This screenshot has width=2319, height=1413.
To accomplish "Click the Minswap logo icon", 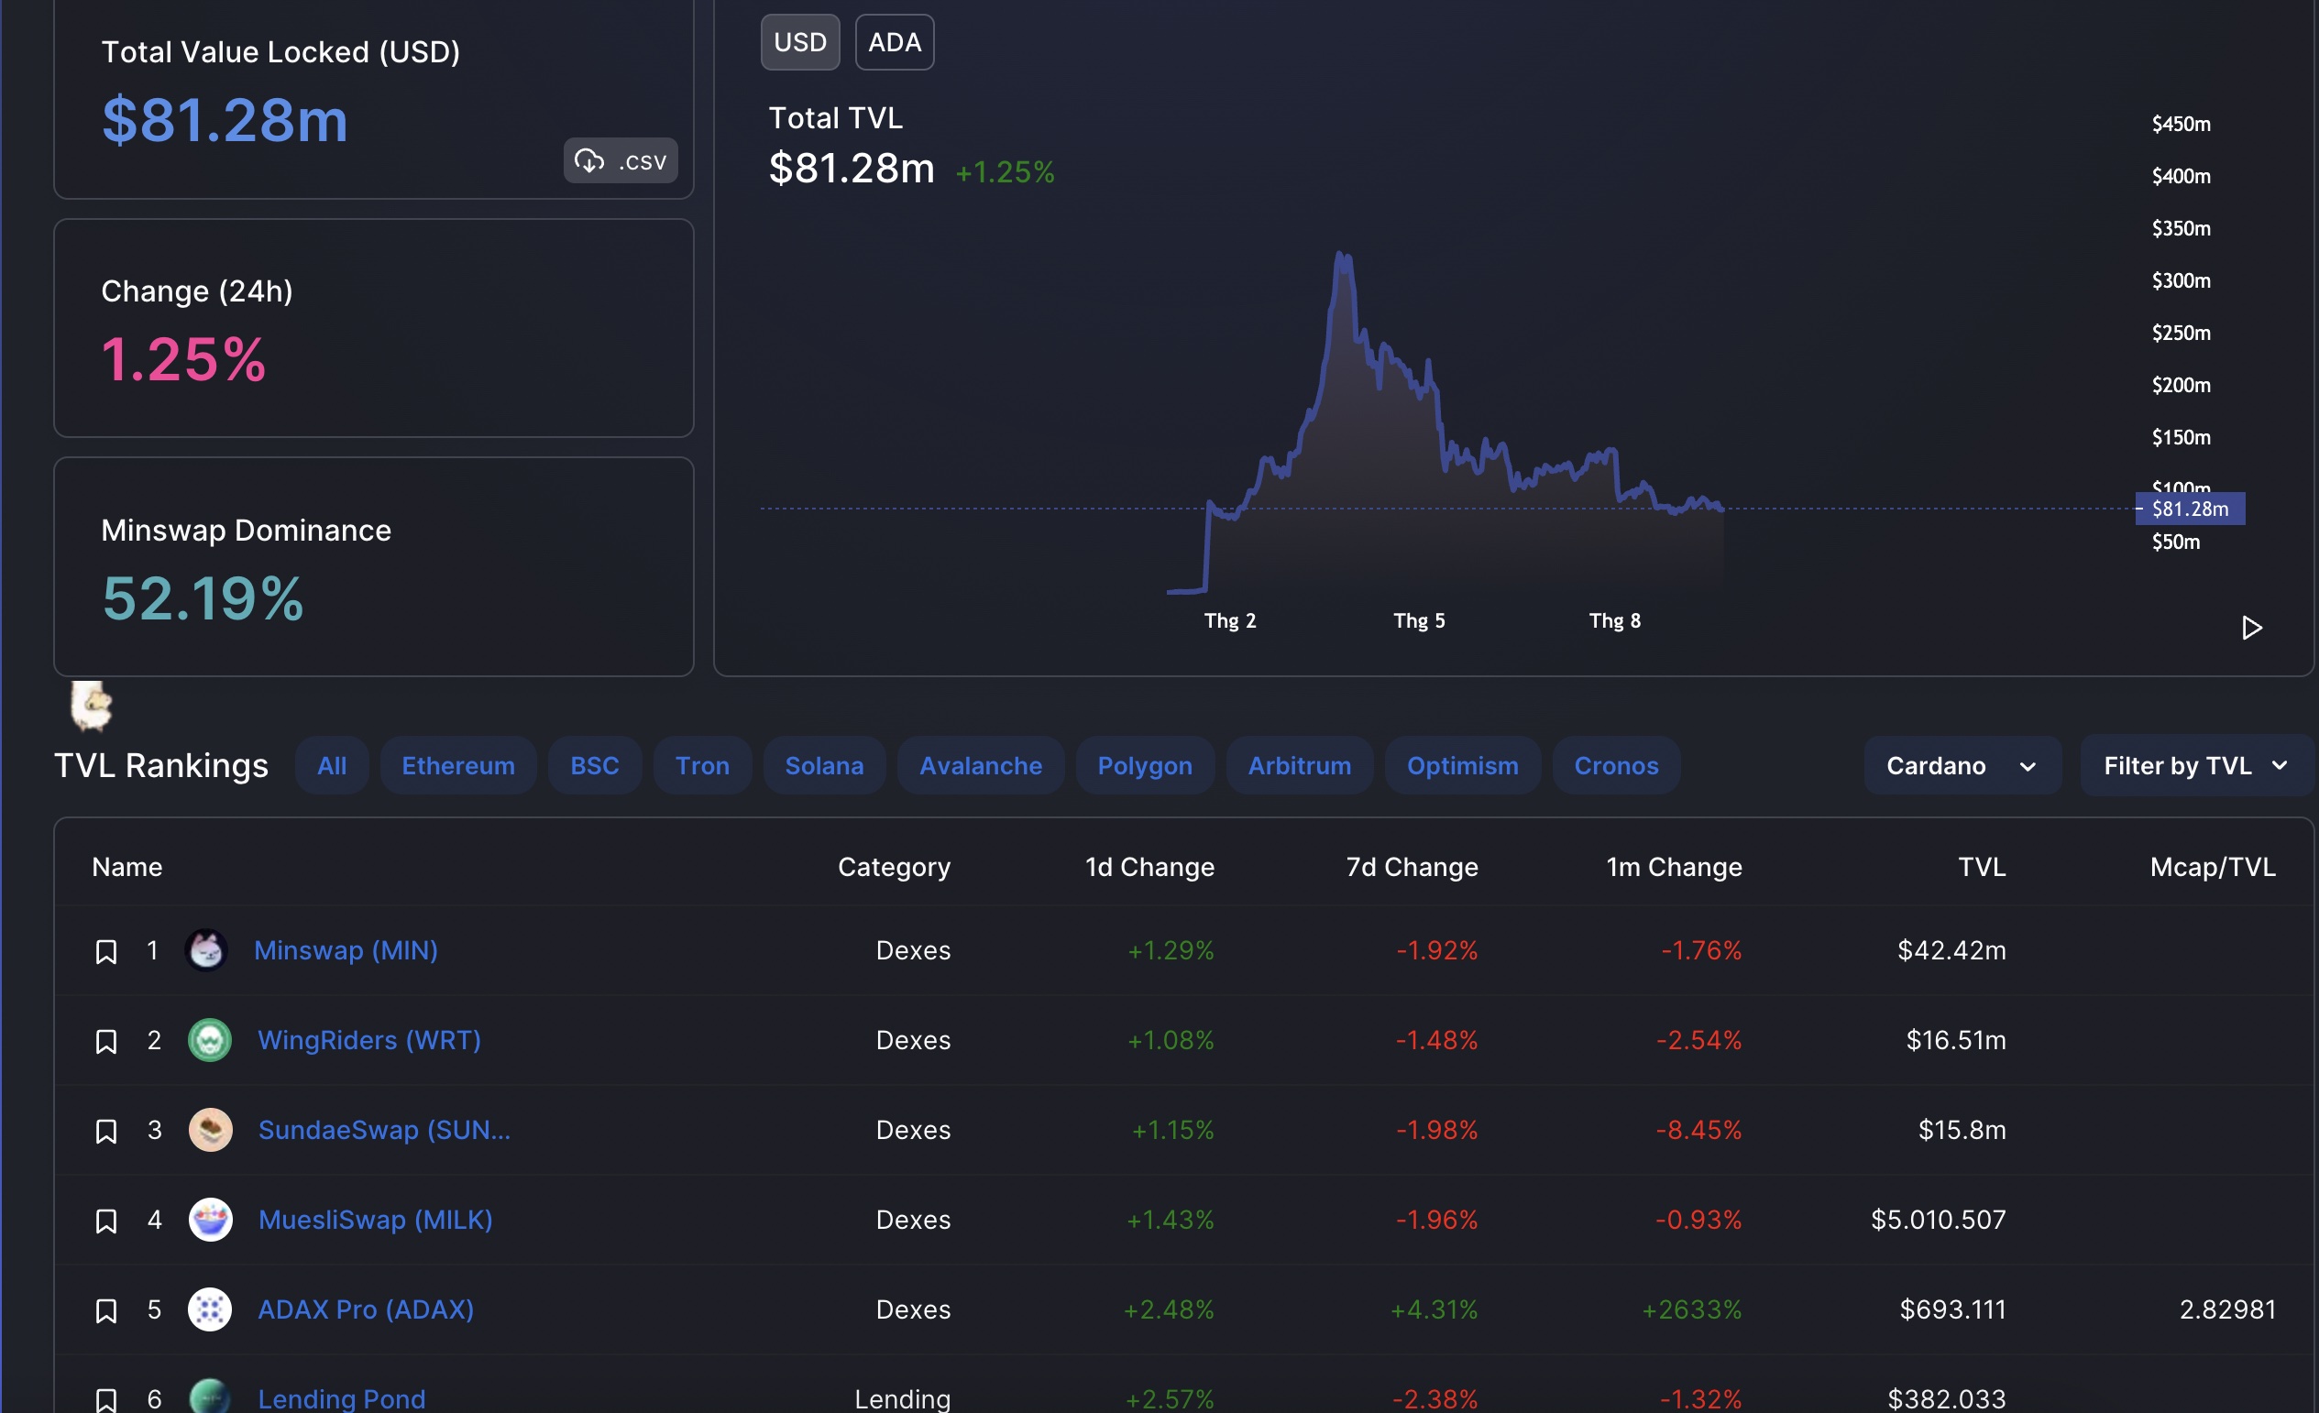I will (x=206, y=950).
